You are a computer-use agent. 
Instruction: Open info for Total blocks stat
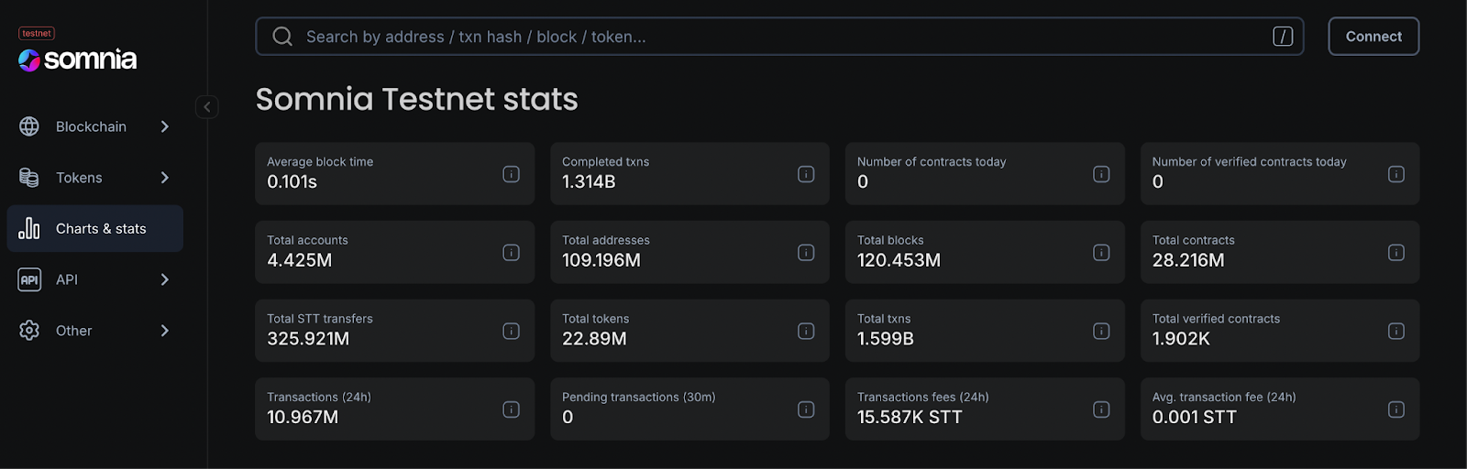click(x=1101, y=253)
